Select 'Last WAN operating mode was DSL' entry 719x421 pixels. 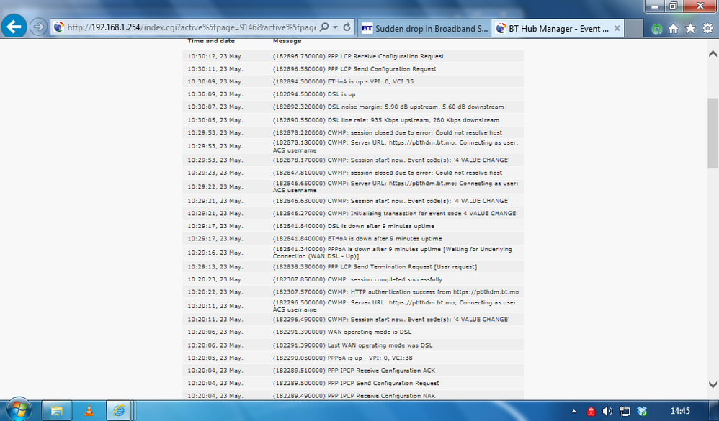(x=353, y=345)
